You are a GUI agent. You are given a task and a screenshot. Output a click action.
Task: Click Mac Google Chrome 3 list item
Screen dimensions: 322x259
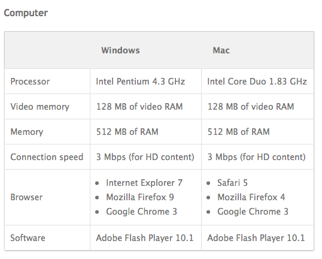tap(253, 212)
